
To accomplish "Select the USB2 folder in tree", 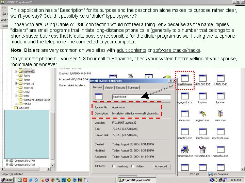I will pos(27,91).
